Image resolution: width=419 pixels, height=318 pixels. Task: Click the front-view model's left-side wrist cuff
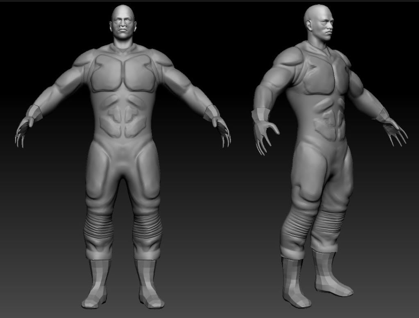click(34, 112)
